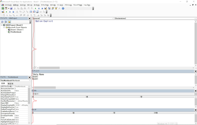Open standard toolbar options dropdown
This screenshot has height=125, width=197.
coord(93,9)
